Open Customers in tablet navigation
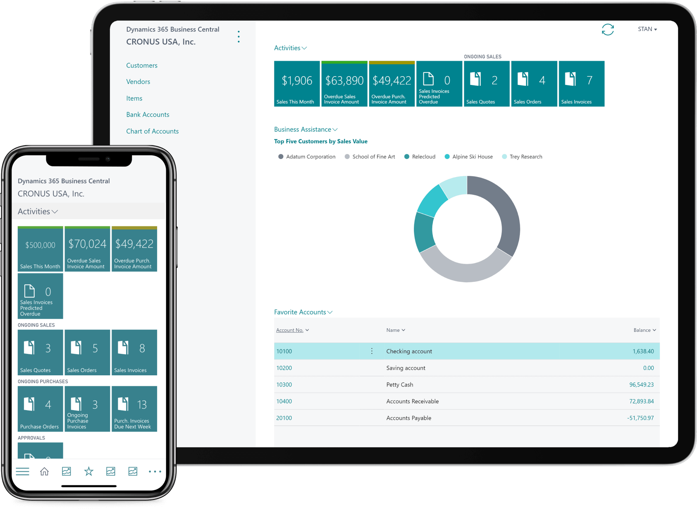 [x=142, y=65]
